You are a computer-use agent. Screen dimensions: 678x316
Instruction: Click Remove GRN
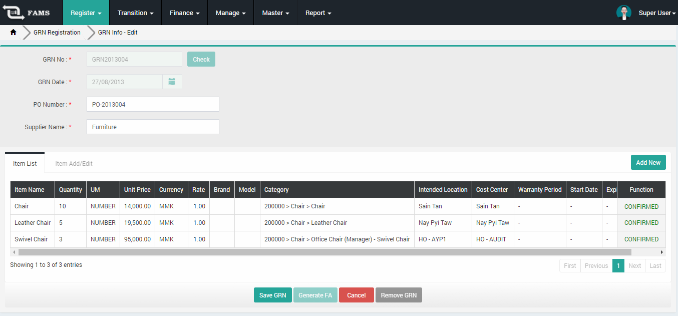point(399,295)
